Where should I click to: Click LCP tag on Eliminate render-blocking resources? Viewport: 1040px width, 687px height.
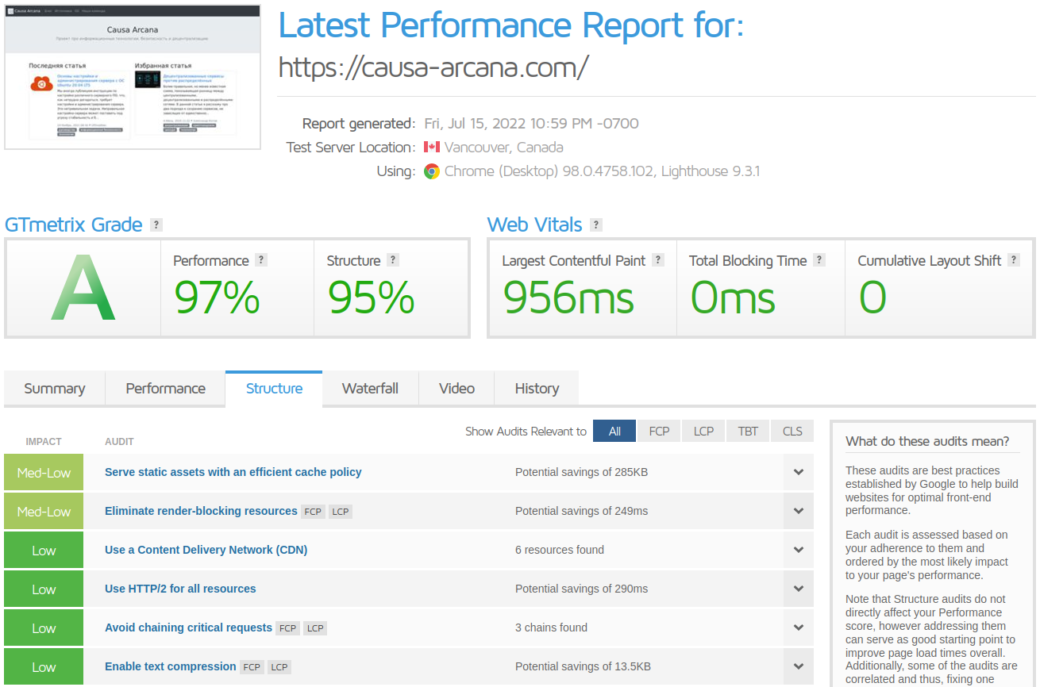341,512
